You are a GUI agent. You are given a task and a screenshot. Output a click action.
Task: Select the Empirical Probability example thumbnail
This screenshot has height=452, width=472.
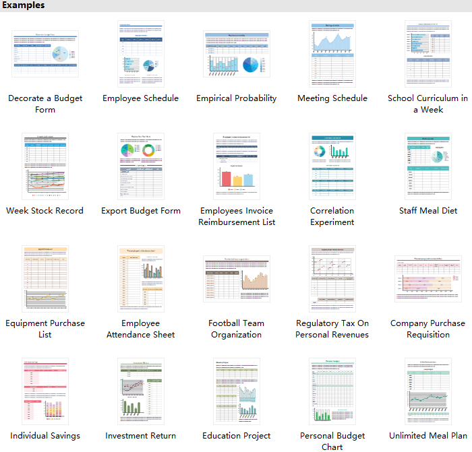coord(237,54)
